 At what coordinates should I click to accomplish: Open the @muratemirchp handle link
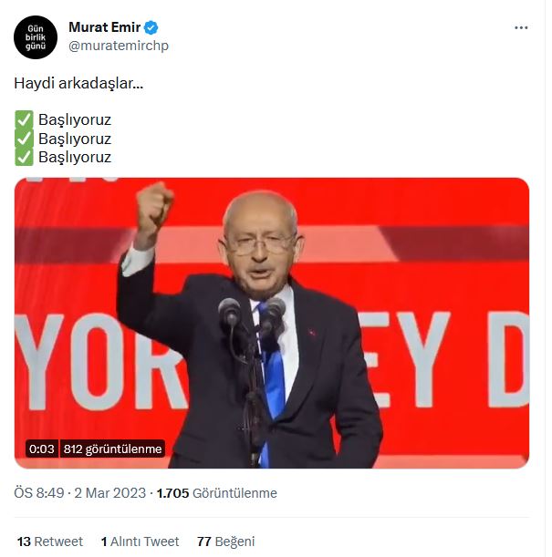(x=119, y=46)
